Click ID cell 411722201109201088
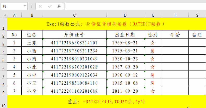206x108 pixels. pyautogui.click(x=74, y=91)
